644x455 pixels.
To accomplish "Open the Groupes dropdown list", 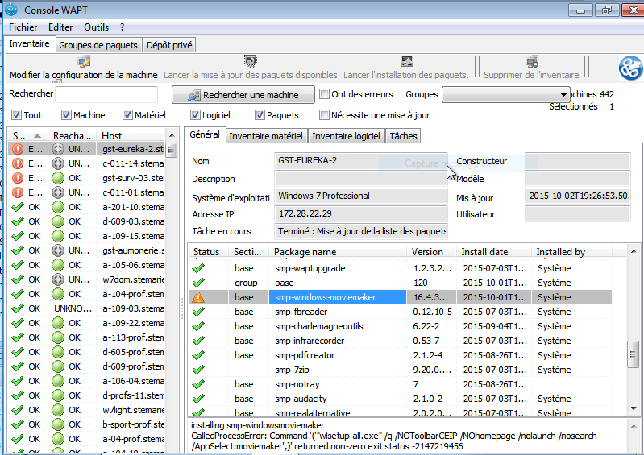I will [x=506, y=95].
